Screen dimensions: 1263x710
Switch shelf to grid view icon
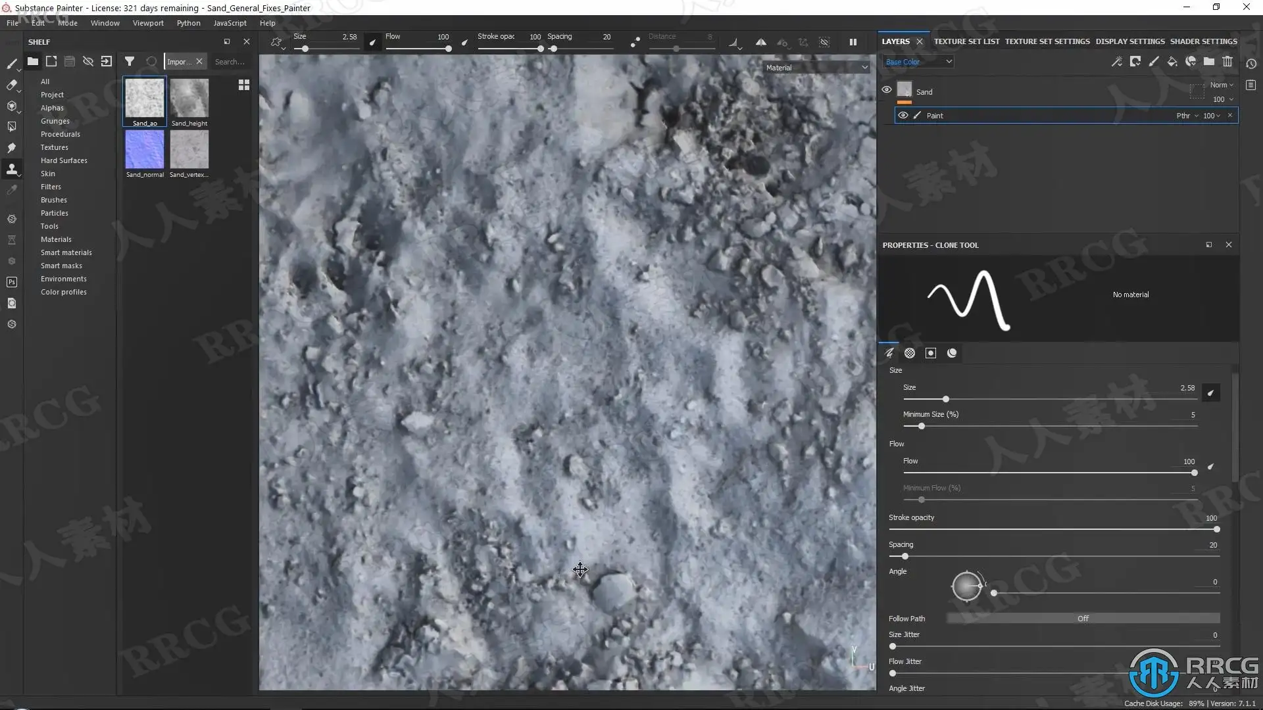tap(244, 85)
